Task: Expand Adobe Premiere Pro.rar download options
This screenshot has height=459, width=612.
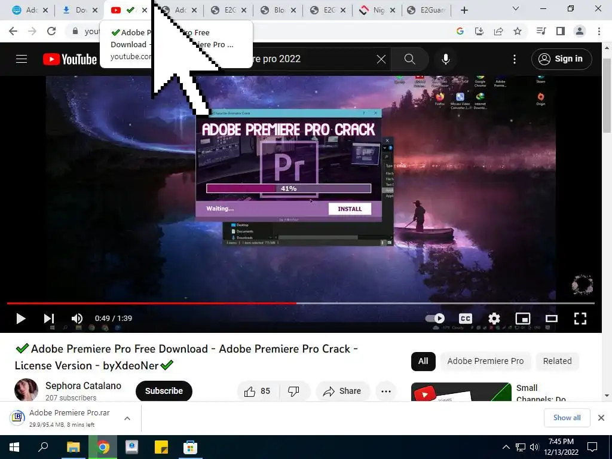Action: (x=127, y=418)
